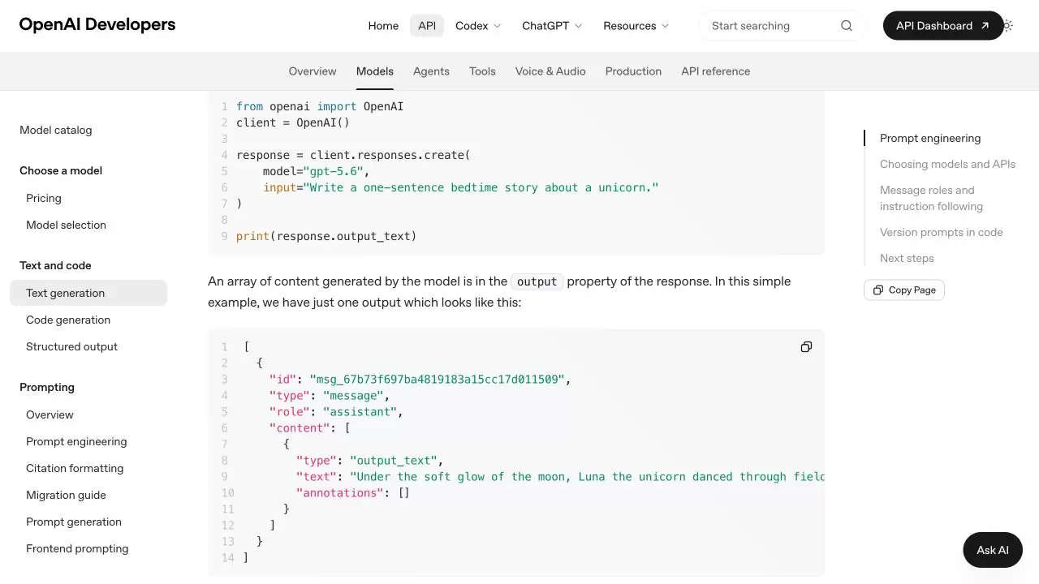Click the "Prompting" sidebar heading

coord(47,387)
